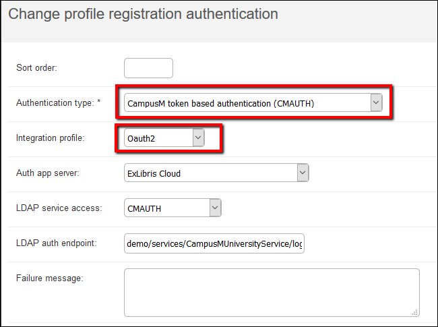Image resolution: width=438 pixels, height=327 pixels.
Task: Click the arrow on Authentication type dropdown
Action: [376, 102]
